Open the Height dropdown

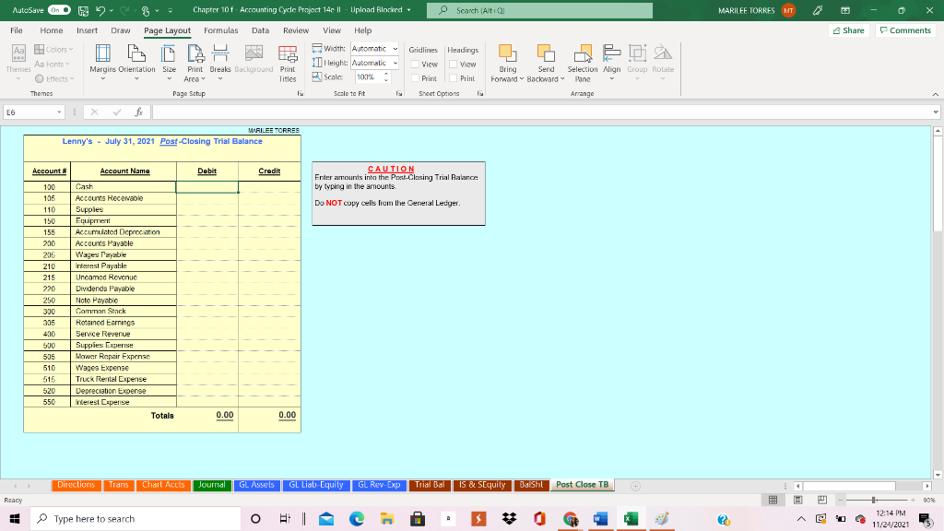tap(395, 63)
